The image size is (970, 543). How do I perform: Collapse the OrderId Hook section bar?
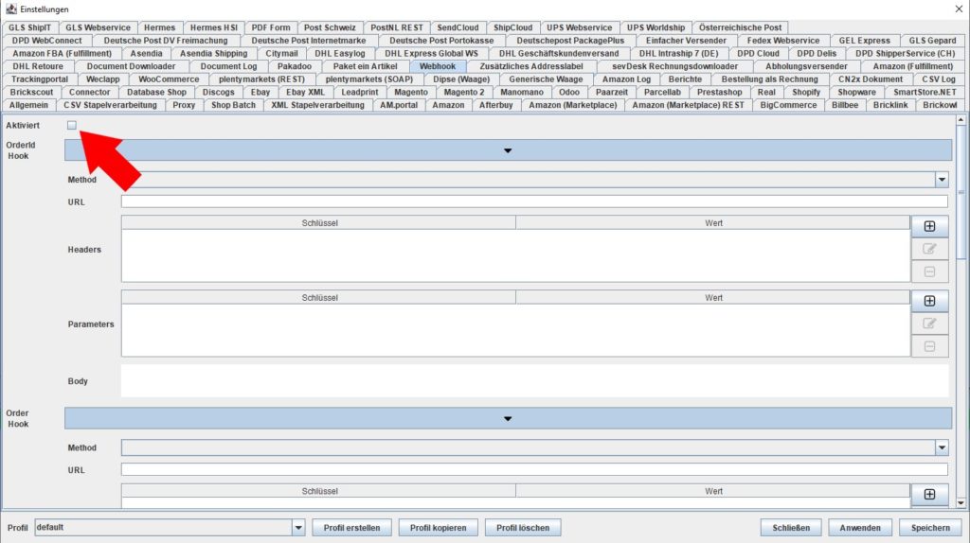508,150
